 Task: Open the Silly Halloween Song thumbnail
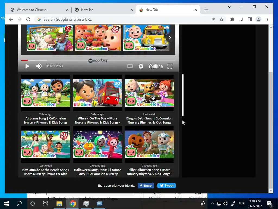(x=149, y=144)
